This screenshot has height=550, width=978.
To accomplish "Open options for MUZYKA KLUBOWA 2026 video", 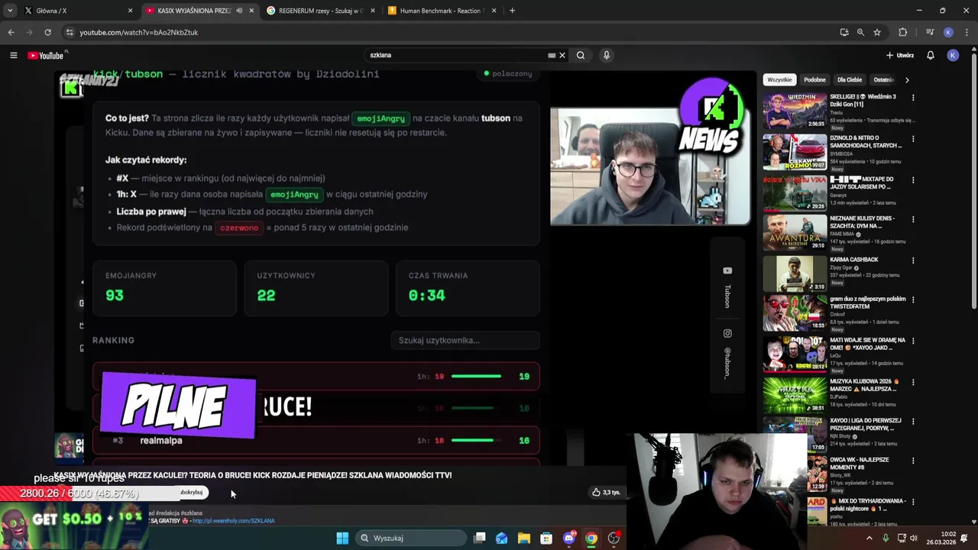I will click(913, 383).
